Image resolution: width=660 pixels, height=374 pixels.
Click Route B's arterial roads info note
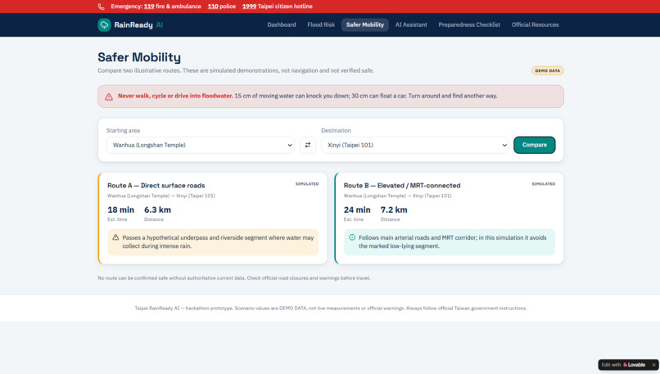point(449,242)
